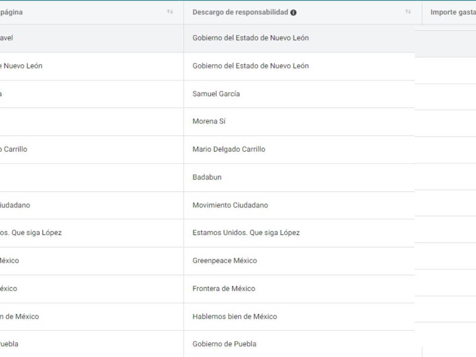Click the Descargo de responsabilidad header text
Viewport: 476px width, 357px height.
[x=240, y=12]
